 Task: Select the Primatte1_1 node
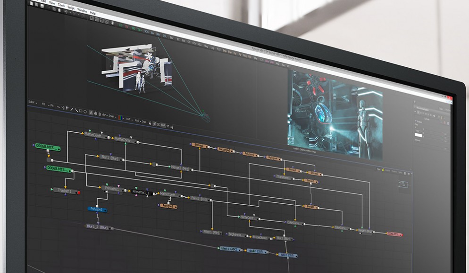point(142,193)
